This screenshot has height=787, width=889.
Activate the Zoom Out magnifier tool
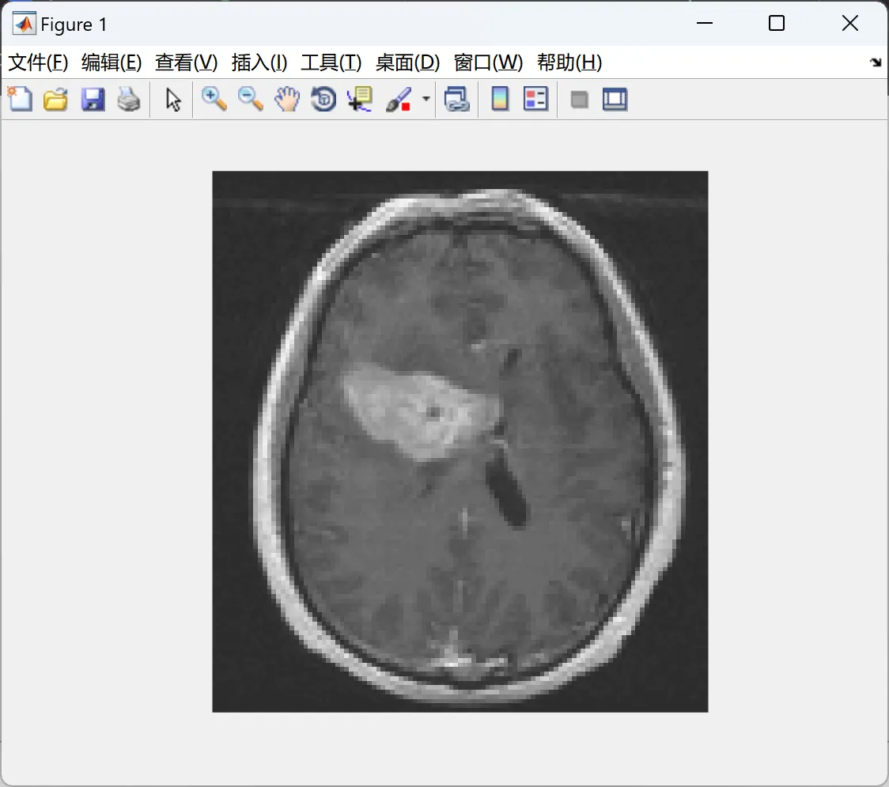tap(251, 99)
